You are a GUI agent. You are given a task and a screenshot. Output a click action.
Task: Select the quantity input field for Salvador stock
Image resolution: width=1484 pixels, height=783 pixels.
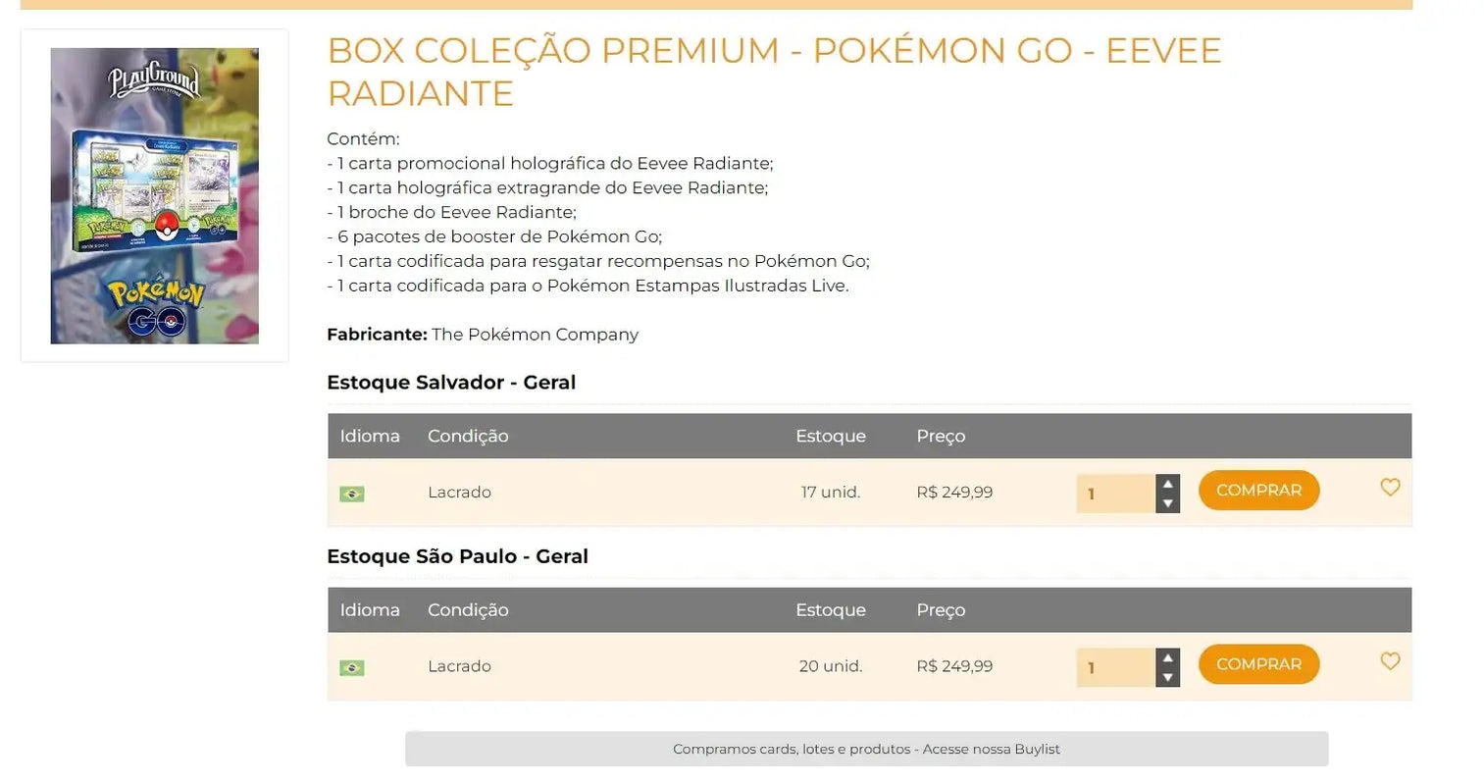pyautogui.click(x=1116, y=494)
